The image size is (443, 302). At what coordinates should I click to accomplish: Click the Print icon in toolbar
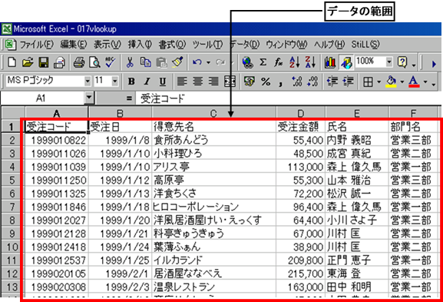pos(79,62)
